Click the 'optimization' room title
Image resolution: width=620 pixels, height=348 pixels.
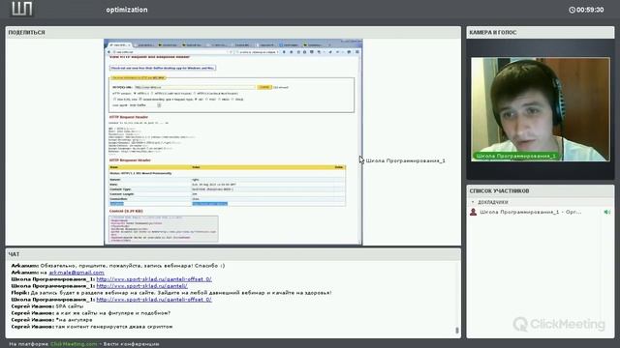click(x=127, y=10)
